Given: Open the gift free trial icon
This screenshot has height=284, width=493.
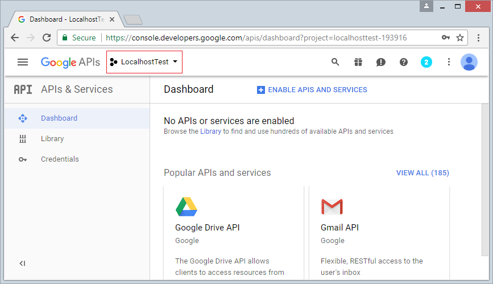Looking at the screenshot, I should click(x=358, y=62).
